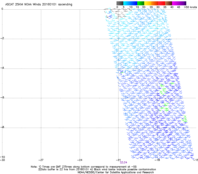Viewport: 198px width, 174px height.
Task: Click the '0' latitude axis label
Action: (x=2, y=9)
